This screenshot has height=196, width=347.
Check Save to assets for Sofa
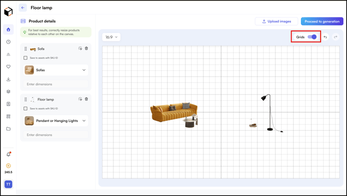[25, 58]
